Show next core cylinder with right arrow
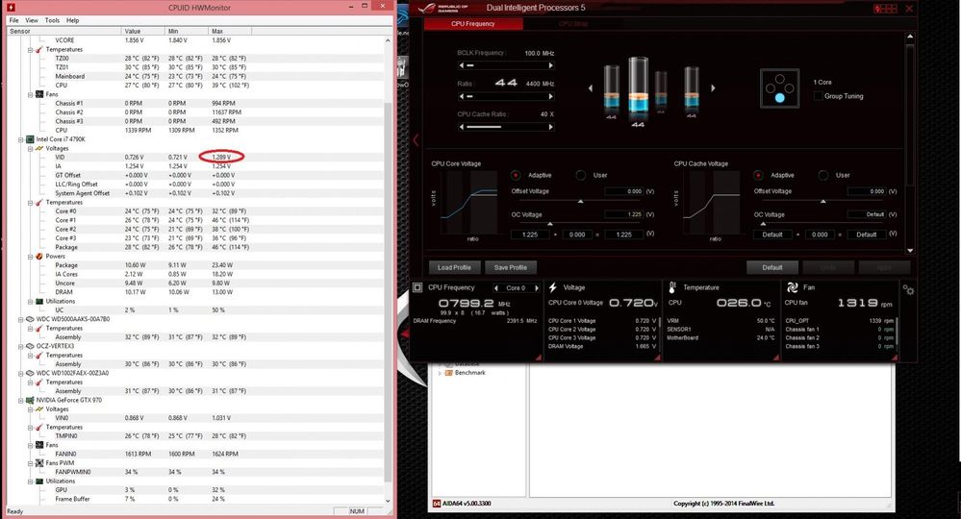 point(713,88)
